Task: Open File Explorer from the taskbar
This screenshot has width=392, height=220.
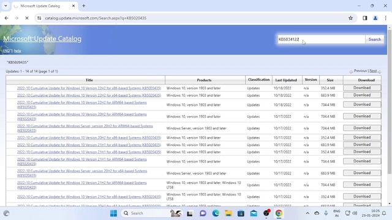Action: [228, 213]
